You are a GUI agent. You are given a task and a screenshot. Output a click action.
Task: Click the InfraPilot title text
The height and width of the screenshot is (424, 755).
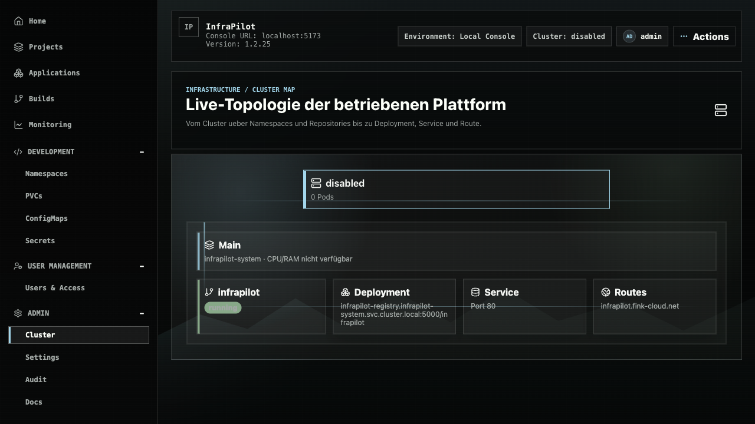[x=231, y=27]
